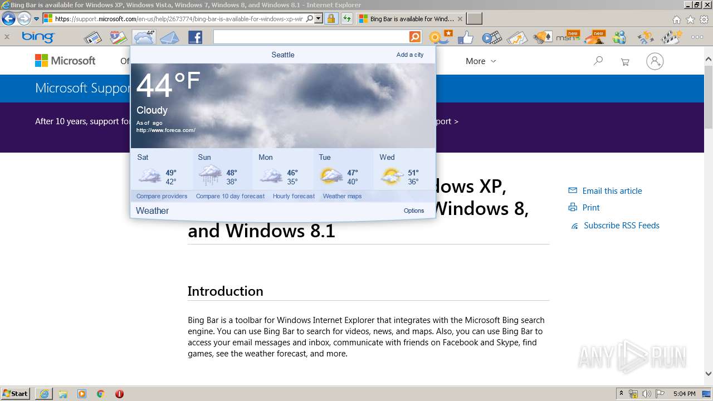Open weather panel Options

pyautogui.click(x=414, y=211)
